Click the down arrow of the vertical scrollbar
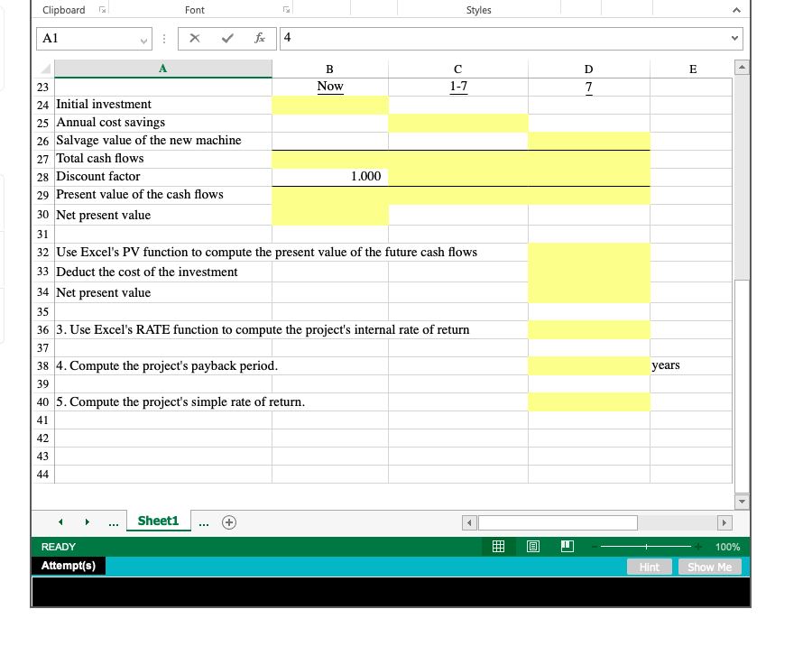This screenshot has width=812, height=646. [741, 502]
